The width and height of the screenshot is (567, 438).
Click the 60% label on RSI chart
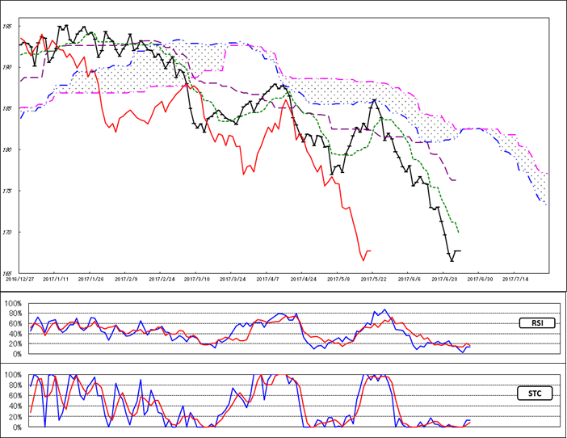point(15,323)
